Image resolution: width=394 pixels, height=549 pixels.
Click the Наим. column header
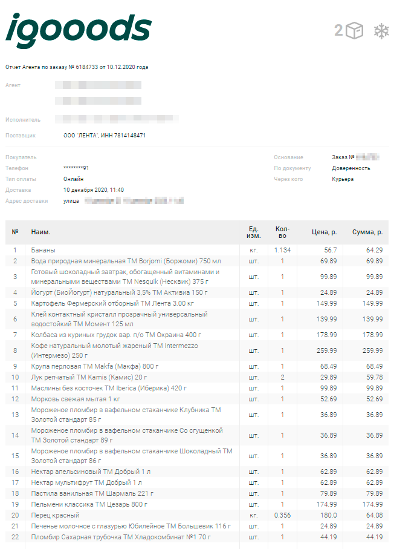[x=40, y=232]
